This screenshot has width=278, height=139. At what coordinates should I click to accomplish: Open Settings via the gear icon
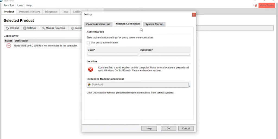(25, 28)
